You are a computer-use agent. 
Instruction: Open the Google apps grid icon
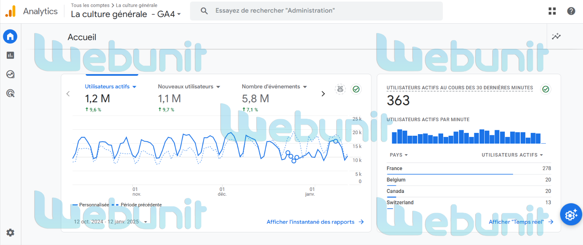[552, 11]
